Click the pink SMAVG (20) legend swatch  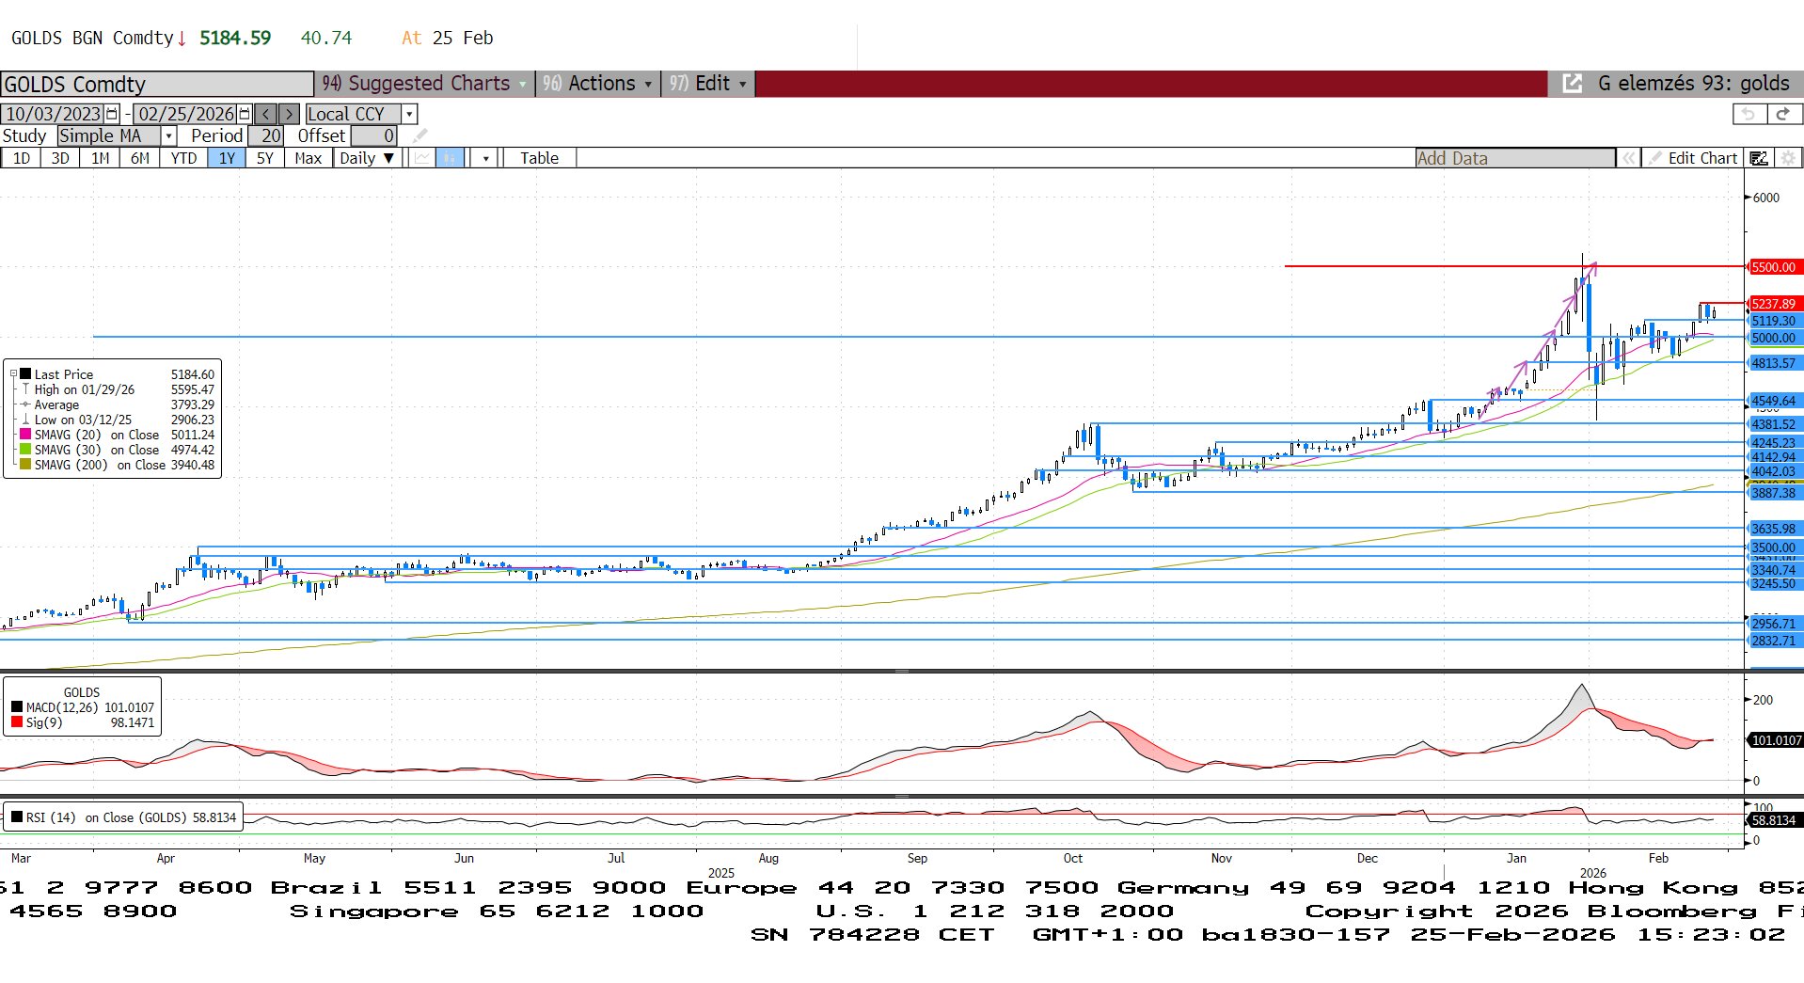tap(25, 435)
